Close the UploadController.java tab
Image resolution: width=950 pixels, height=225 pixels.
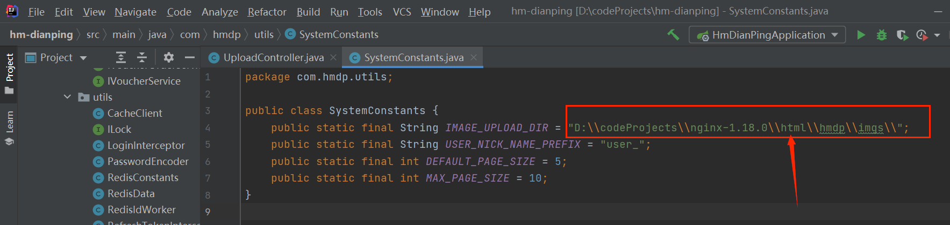pos(333,57)
